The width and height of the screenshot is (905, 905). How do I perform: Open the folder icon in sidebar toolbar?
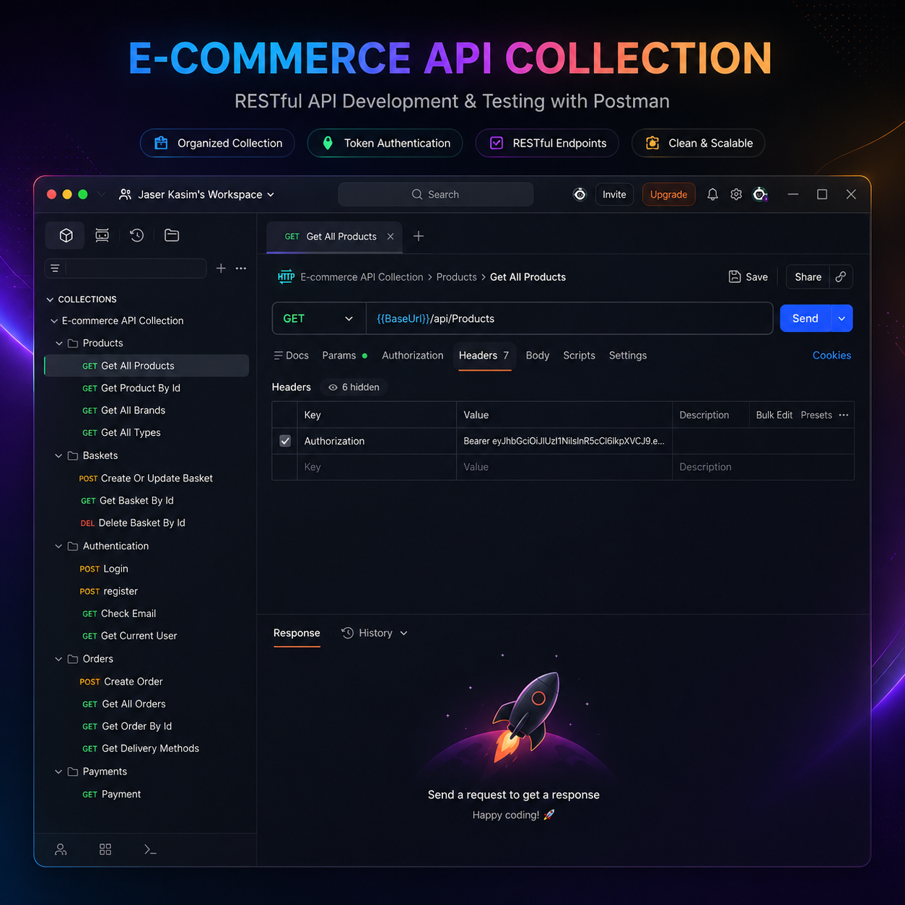tap(172, 235)
